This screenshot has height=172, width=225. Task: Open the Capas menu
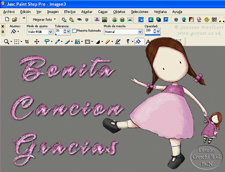point(103,12)
